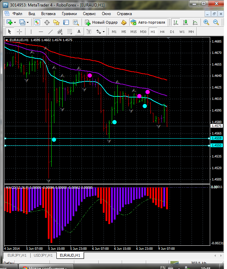
Task: Switch to W1 timeframe
Action: pos(182,32)
